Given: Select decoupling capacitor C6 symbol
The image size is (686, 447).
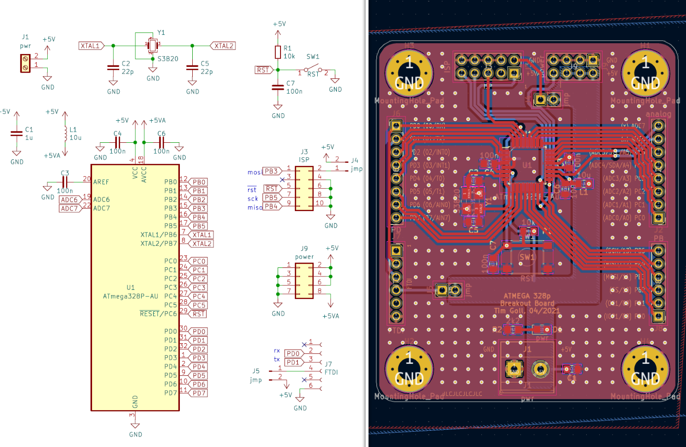Looking at the screenshot, I should coord(161,142).
